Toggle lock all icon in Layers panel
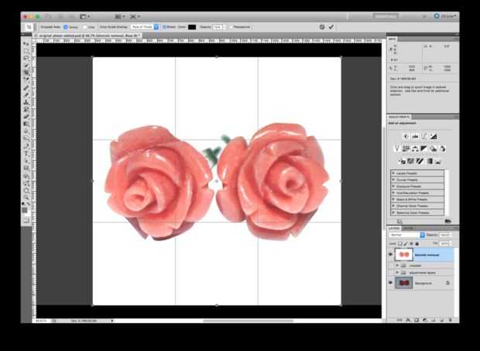 coord(417,244)
